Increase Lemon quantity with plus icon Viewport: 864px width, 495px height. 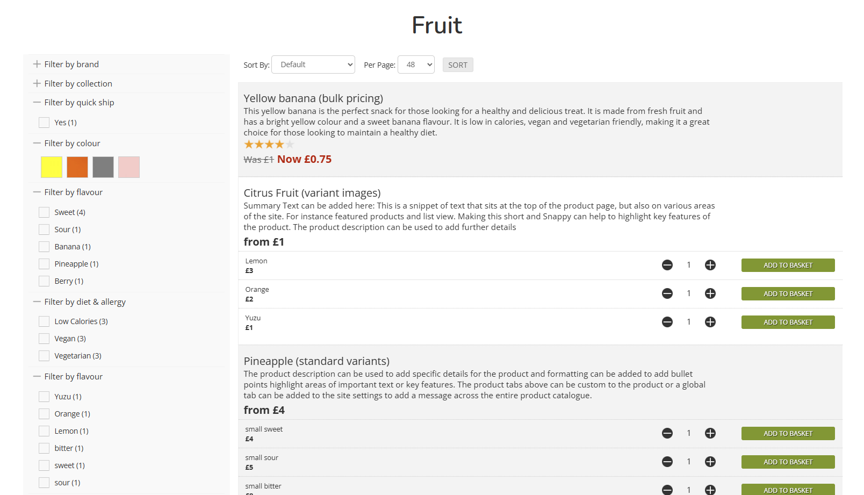point(710,265)
